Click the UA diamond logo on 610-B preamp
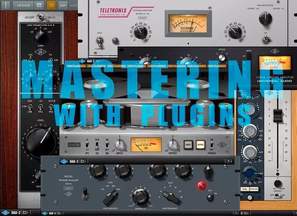297x216 pixels. pyautogui.click(x=40, y=52)
